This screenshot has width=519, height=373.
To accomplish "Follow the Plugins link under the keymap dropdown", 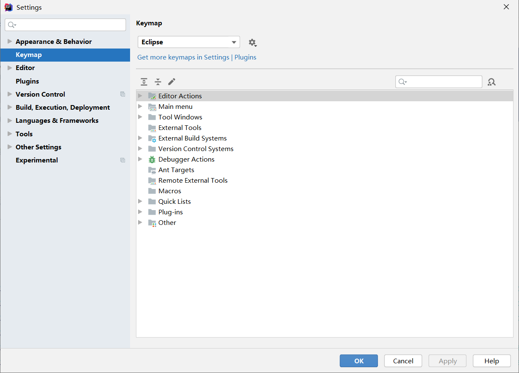I will pos(245,57).
